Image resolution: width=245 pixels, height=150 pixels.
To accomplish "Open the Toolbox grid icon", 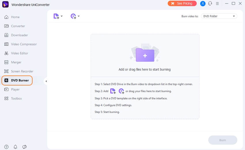I will pyautogui.click(x=6, y=98).
